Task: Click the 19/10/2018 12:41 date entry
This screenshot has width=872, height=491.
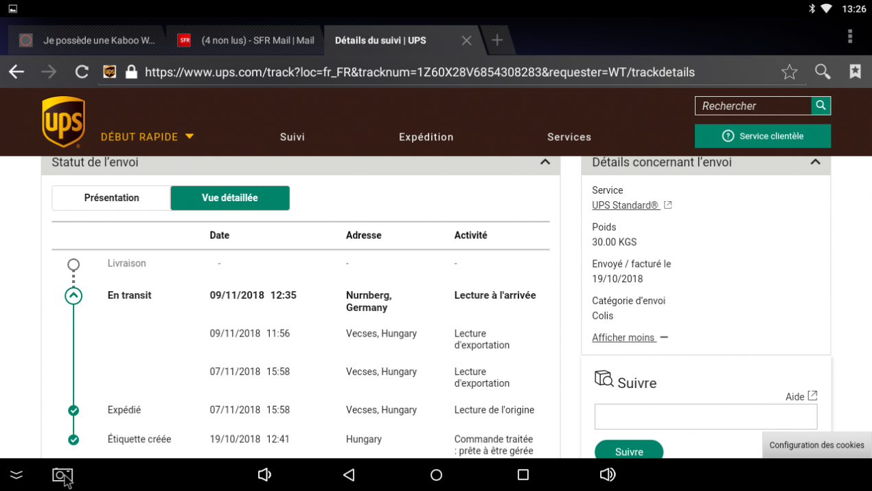Action: tap(250, 439)
